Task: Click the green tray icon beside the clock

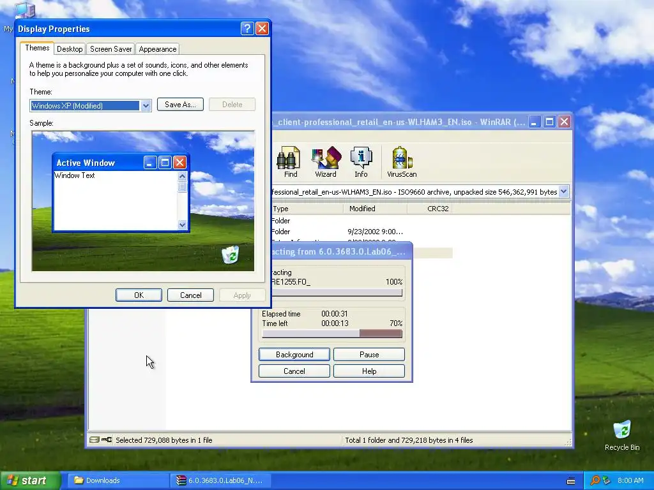Action: 607,480
